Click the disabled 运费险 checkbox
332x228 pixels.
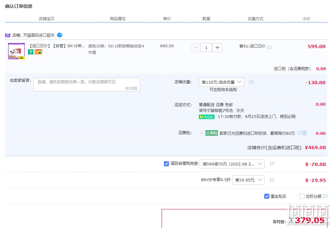click(x=201, y=133)
